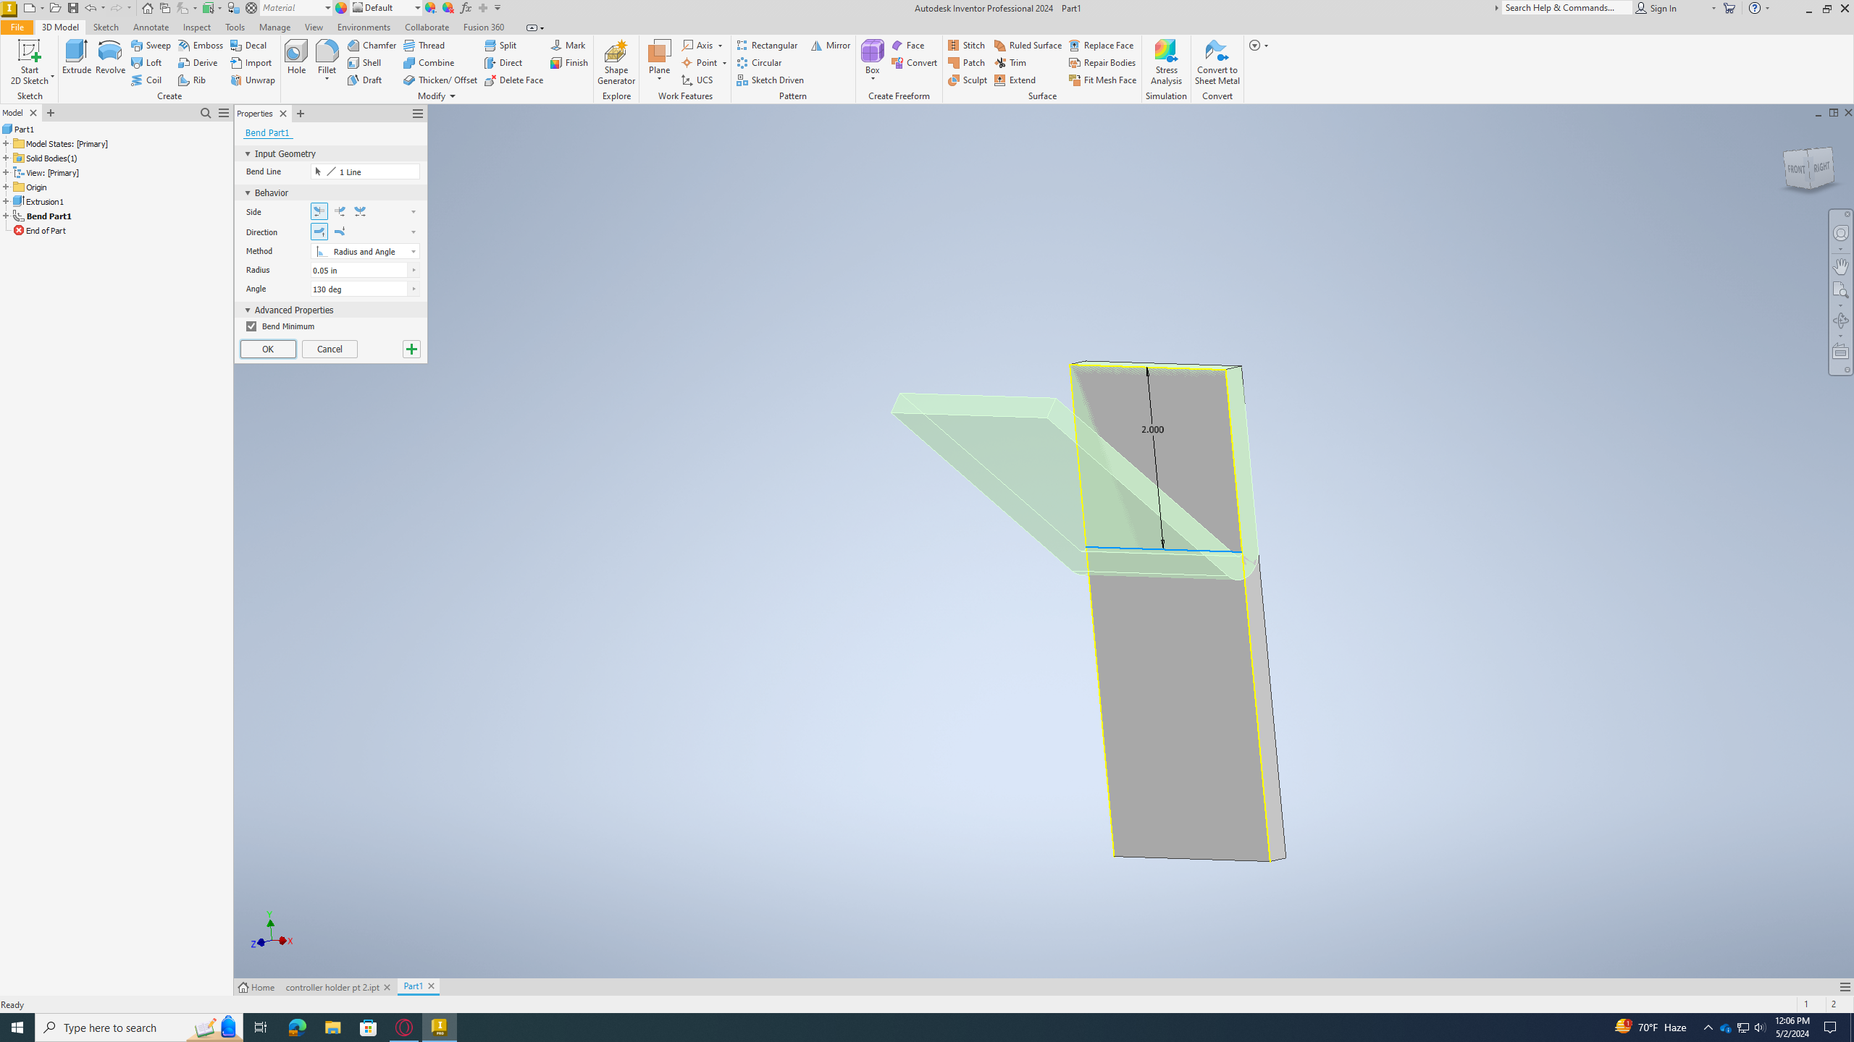This screenshot has height=1042, width=1854.
Task: Choose the Loft command
Action: tap(146, 62)
